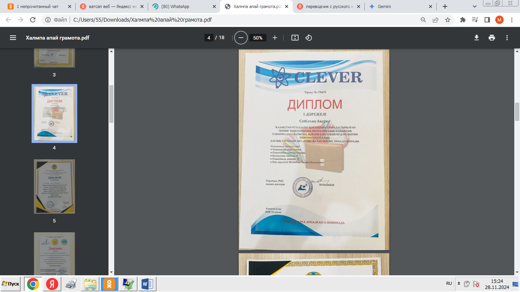Open the PDF viewer more actions menu
This screenshot has height=292, width=520.
pos(507,38)
